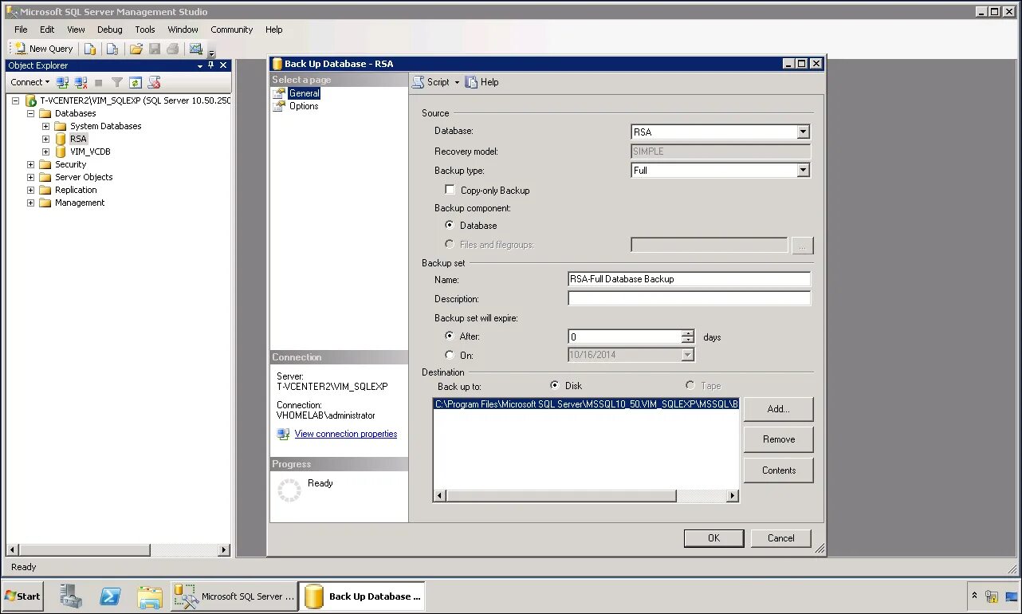The height and width of the screenshot is (614, 1022).
Task: Click the Description input field
Action: 689,298
